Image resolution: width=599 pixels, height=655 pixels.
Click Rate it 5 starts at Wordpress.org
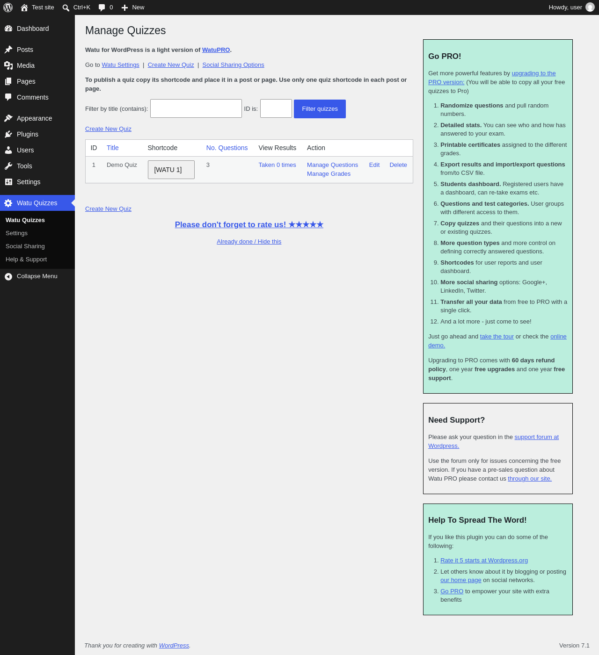coord(484,561)
